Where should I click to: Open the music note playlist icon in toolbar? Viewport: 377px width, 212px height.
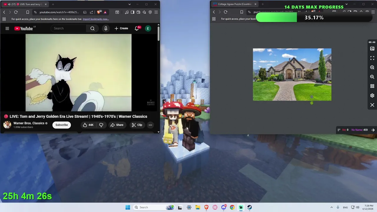[x=127, y=12]
